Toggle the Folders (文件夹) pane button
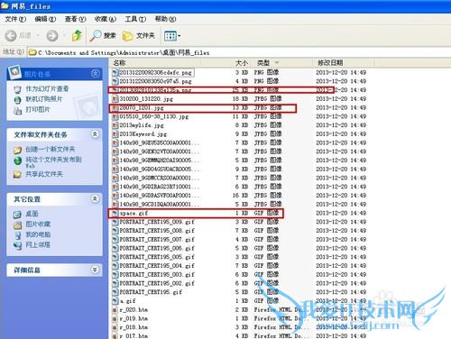The image size is (451, 339). tap(139, 36)
